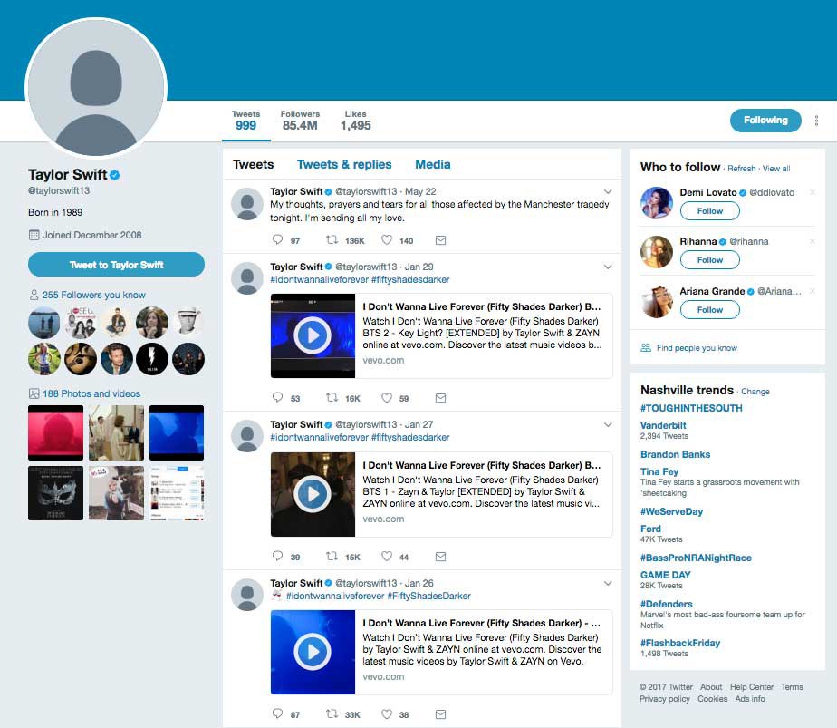Retweet the Jan 27 tweet
The height and width of the screenshot is (728, 837).
coord(332,556)
